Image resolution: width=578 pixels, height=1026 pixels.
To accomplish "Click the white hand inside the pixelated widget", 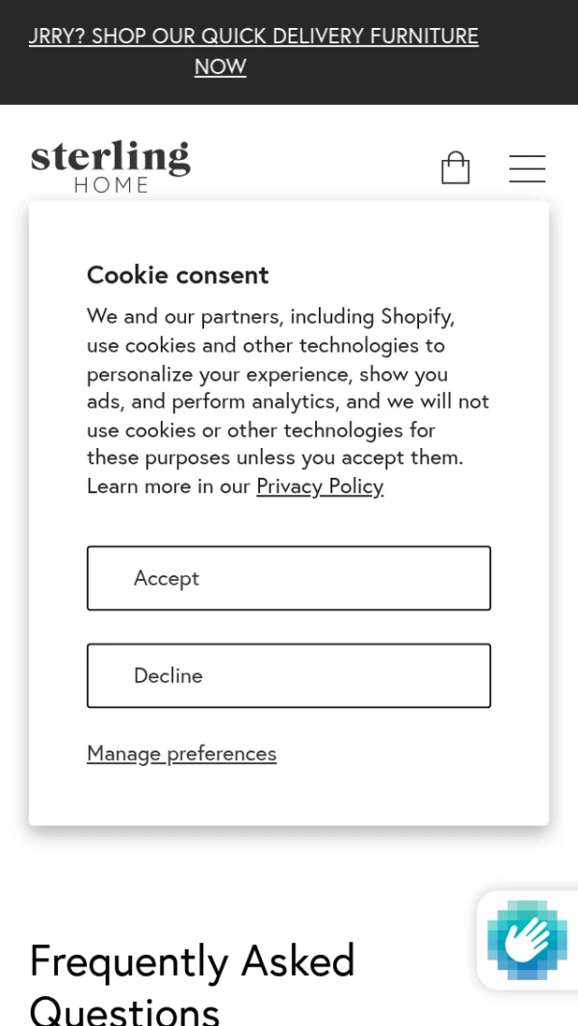I will pyautogui.click(x=527, y=939).
